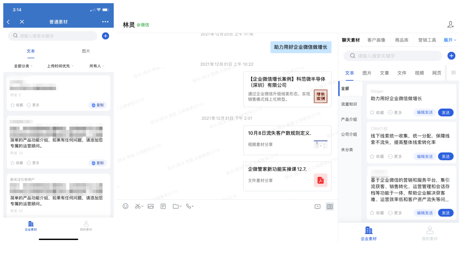Open the quick reply notes icon
This screenshot has width=465, height=253.
[163, 206]
